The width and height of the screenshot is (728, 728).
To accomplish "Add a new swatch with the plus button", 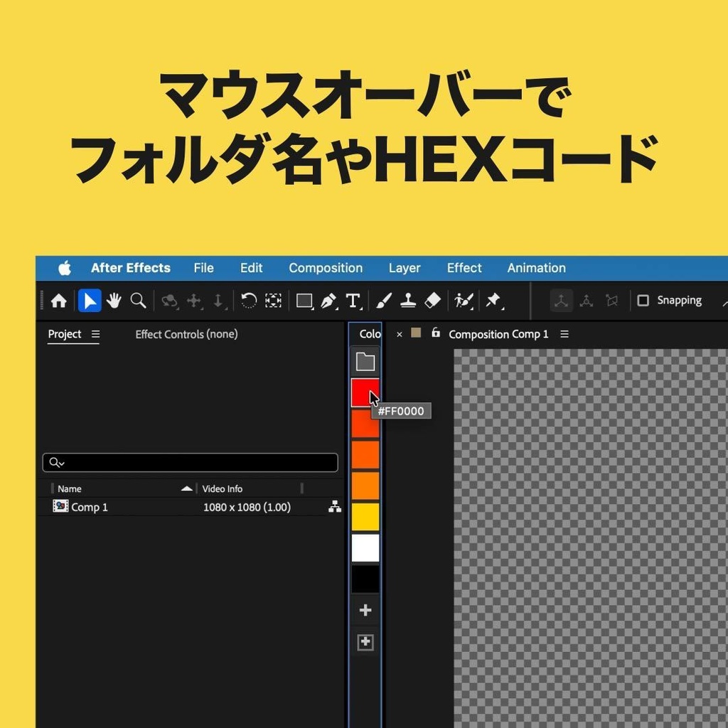I will click(x=365, y=609).
